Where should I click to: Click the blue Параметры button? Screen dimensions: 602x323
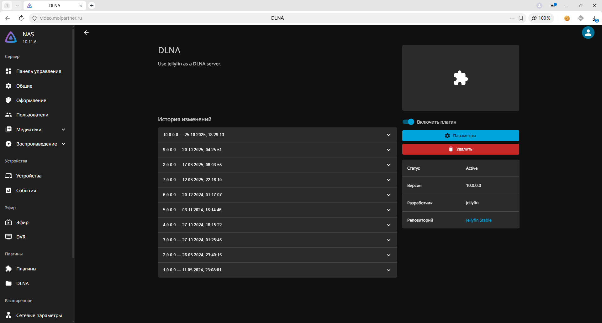(460, 136)
